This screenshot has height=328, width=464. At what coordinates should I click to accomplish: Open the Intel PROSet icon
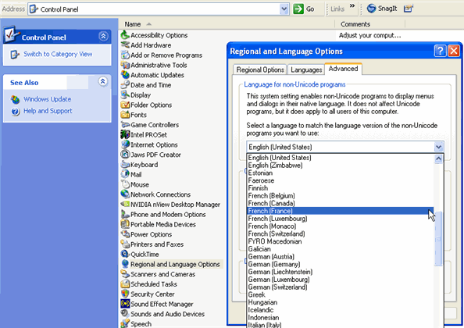point(125,134)
